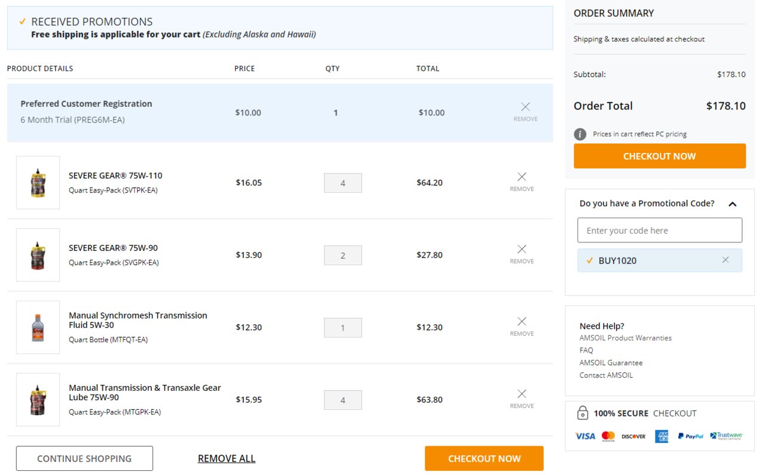
Task: Click quantity box for SEVERE GEAR 75W-110
Action: pyautogui.click(x=343, y=183)
